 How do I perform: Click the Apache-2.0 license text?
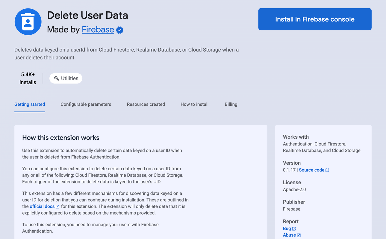(294, 189)
